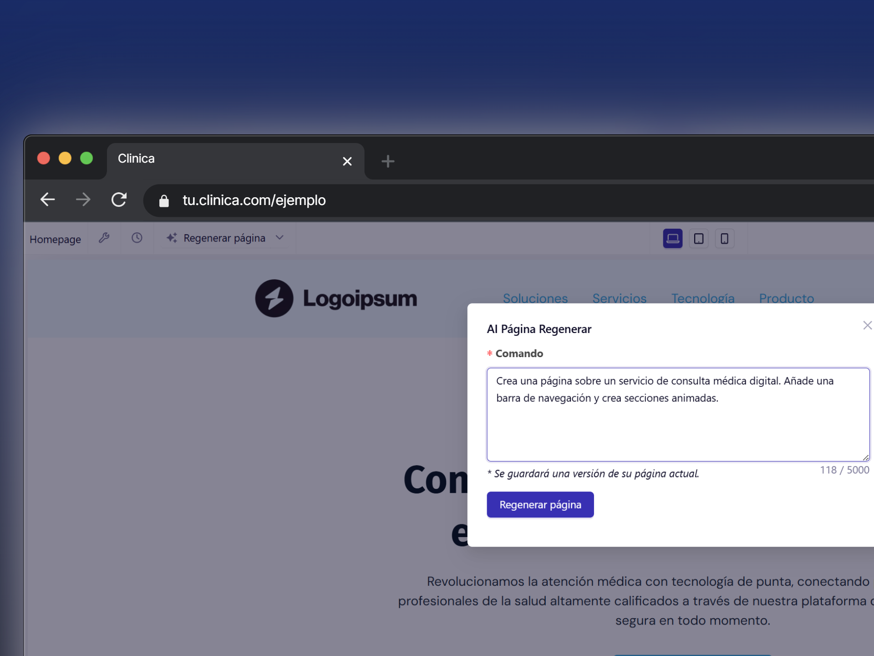
Task: Switch to mobile preview mode
Action: [x=724, y=238]
